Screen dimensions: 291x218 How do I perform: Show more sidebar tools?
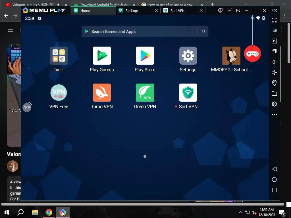[x=274, y=114]
